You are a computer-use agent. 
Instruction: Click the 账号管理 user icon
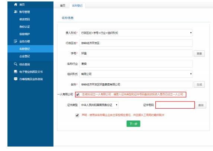[x=16, y=12]
